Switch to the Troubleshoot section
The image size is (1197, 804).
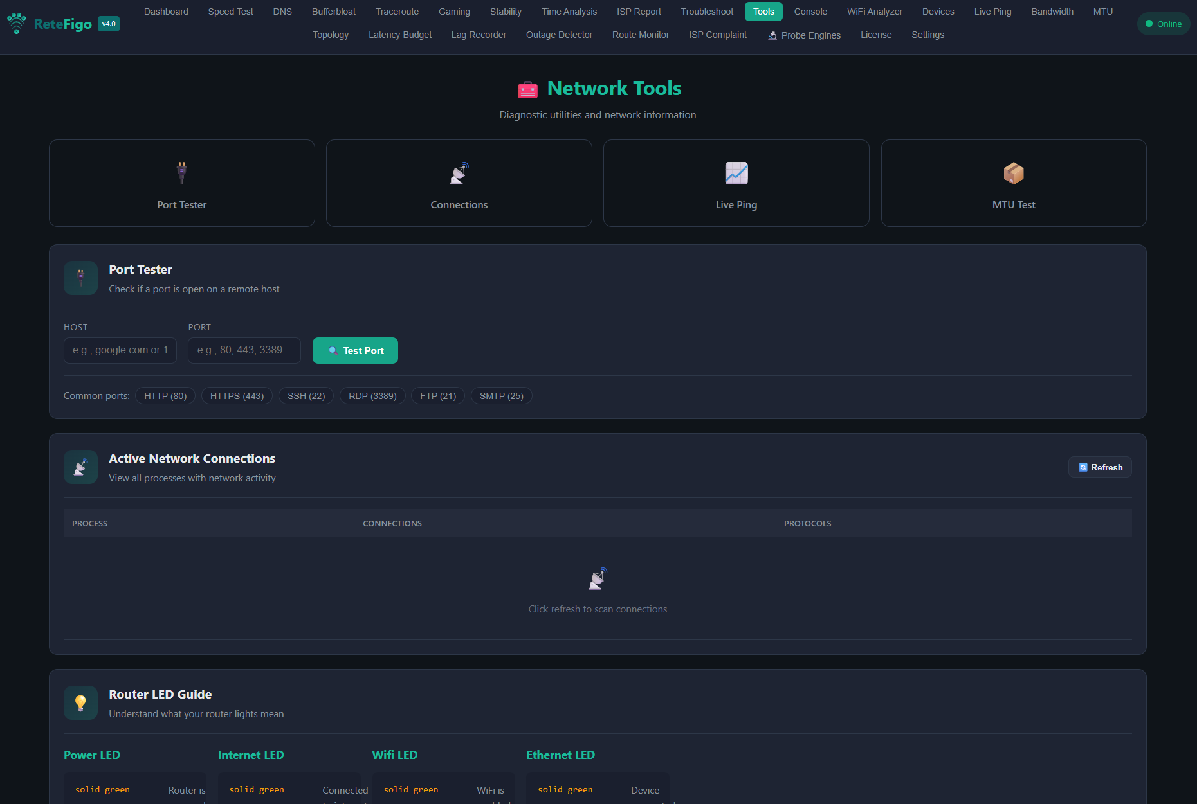coord(706,12)
